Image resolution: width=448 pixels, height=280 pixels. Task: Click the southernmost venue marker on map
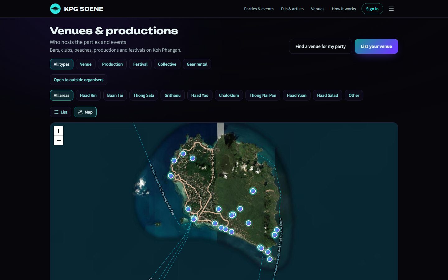[270, 259]
